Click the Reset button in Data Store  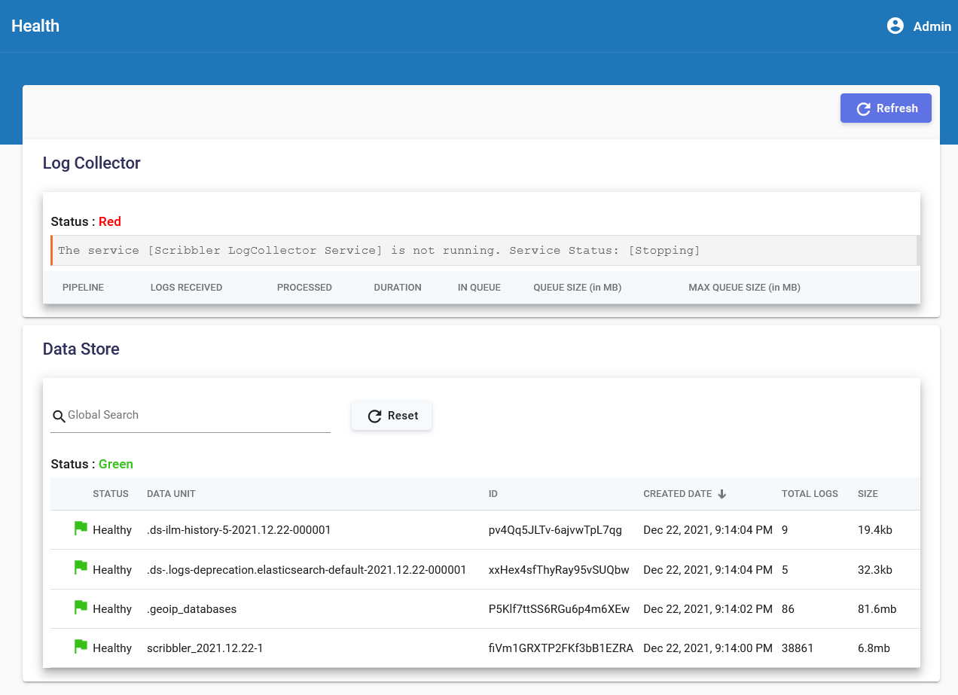tap(392, 416)
